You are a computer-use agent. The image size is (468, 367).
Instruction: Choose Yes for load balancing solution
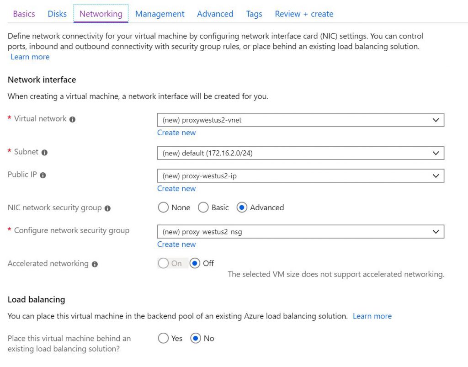163,338
